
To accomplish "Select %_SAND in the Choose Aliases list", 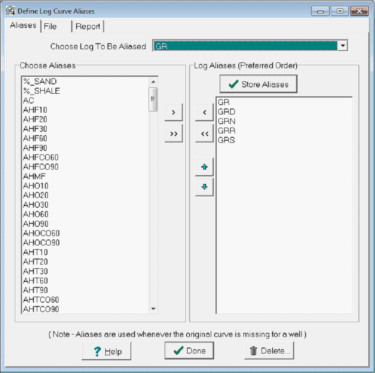I will click(40, 81).
